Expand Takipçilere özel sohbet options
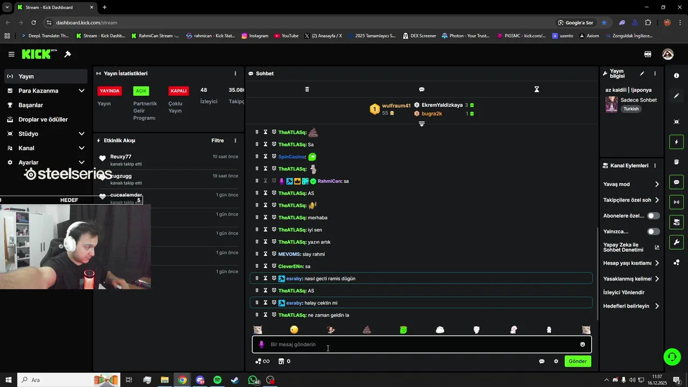The height and width of the screenshot is (387, 688). coord(632,200)
